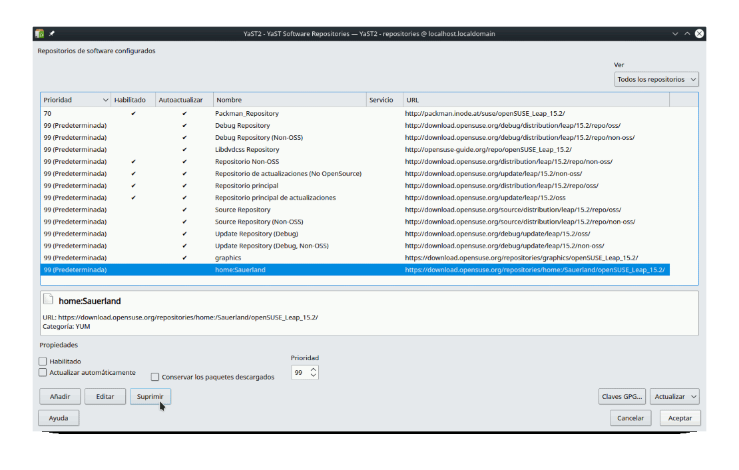
Task: Click the Habilitado checkmark for Packman_Repository
Action: 133,114
